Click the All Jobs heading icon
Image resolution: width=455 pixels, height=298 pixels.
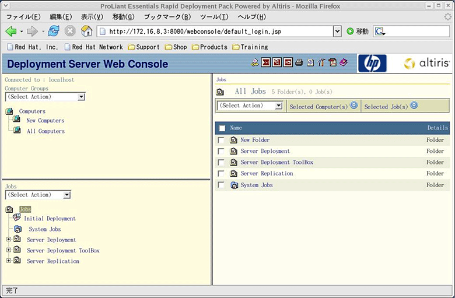point(220,92)
